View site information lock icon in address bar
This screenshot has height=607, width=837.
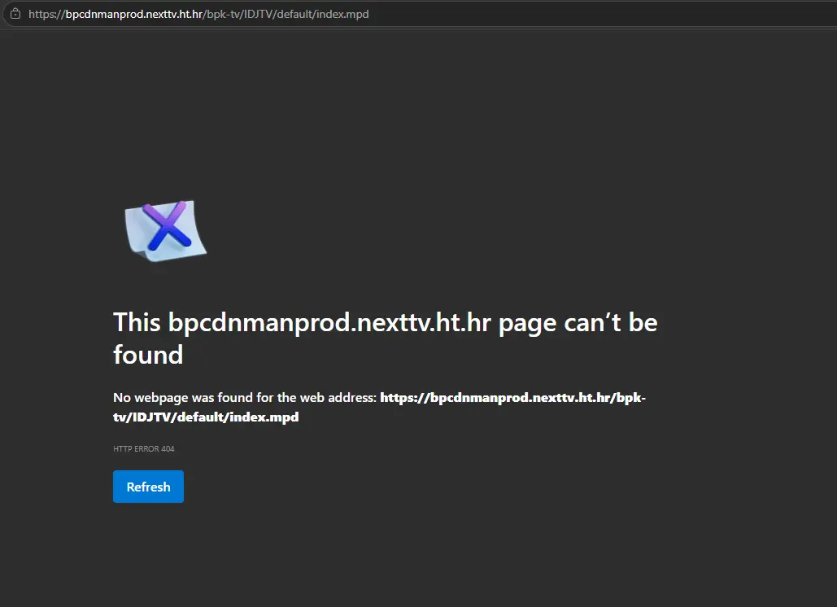tap(15, 14)
